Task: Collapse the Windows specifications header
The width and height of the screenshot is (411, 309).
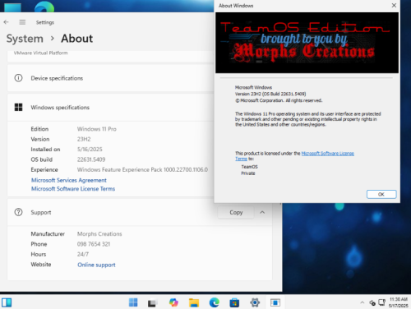Action: (x=111, y=107)
